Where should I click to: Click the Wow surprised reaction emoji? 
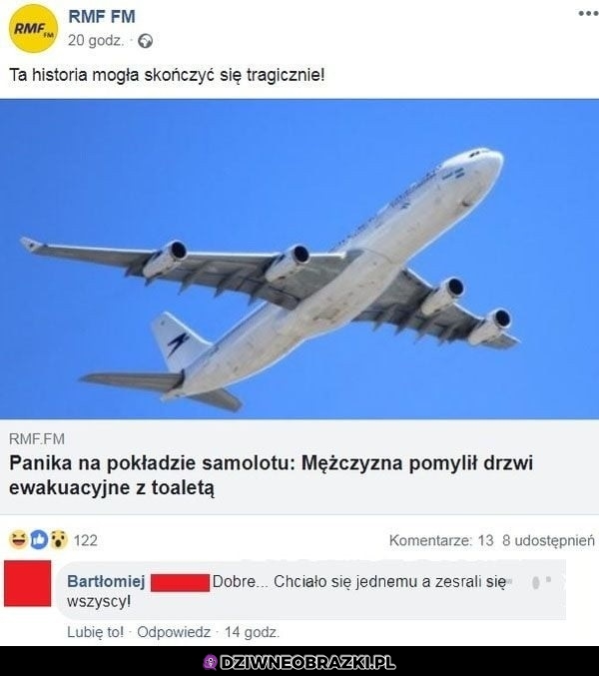(59, 540)
